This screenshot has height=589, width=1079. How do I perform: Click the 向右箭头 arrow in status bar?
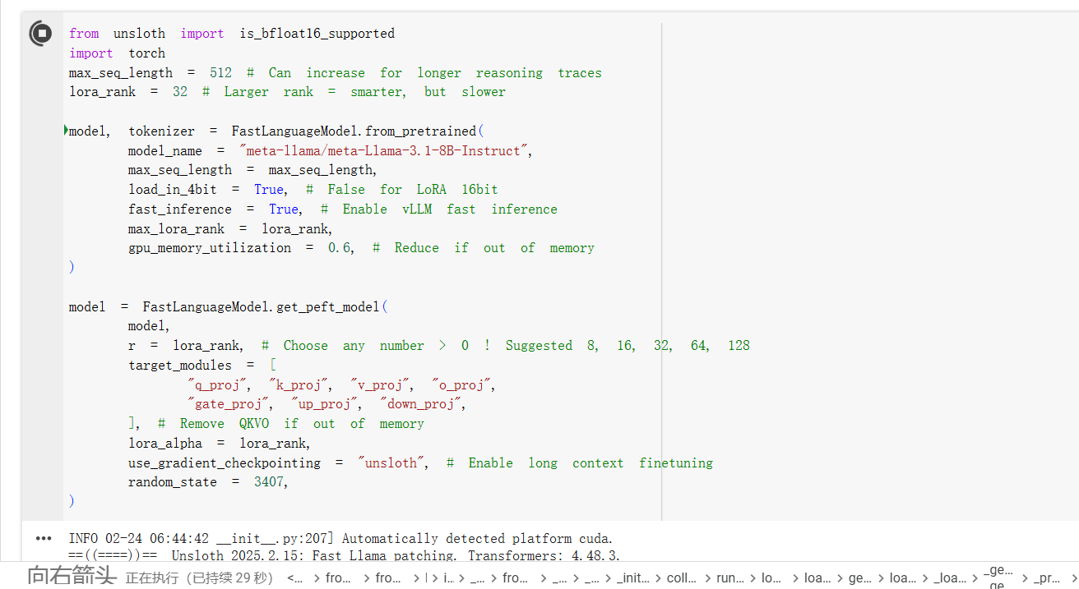pos(72,576)
